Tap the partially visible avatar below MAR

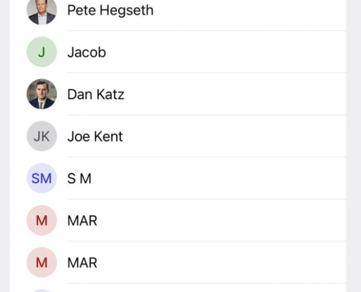[x=41, y=290]
